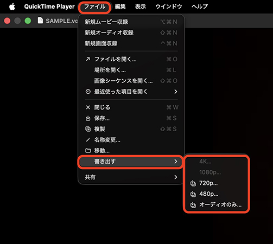Choose 複製 from the menu
This screenshot has height=244, width=273.
pos(131,129)
